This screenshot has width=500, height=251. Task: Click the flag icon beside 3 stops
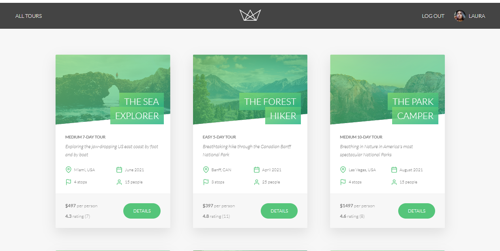pyautogui.click(x=206, y=182)
